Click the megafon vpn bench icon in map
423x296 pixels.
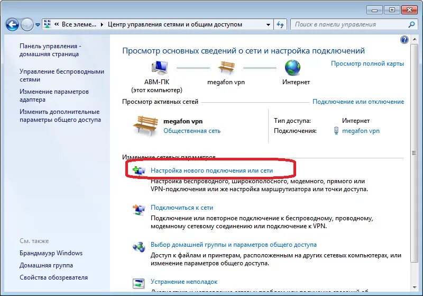pos(226,67)
